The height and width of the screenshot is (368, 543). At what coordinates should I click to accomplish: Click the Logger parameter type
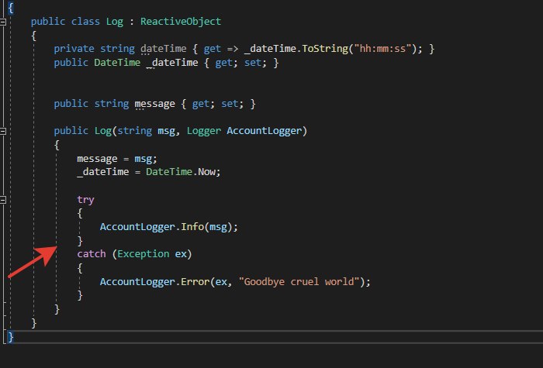[203, 131]
